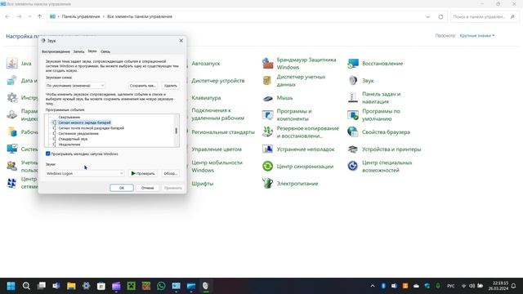This screenshot has width=523, height=294.
Task: Open the Крупные значки view dropdown
Action: coord(477,35)
